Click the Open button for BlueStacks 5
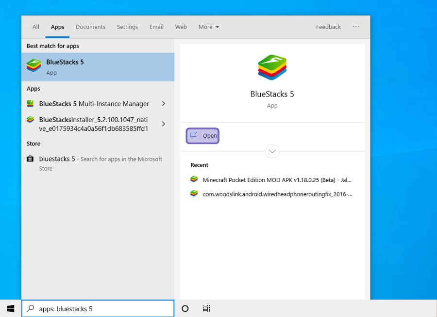 (202, 136)
